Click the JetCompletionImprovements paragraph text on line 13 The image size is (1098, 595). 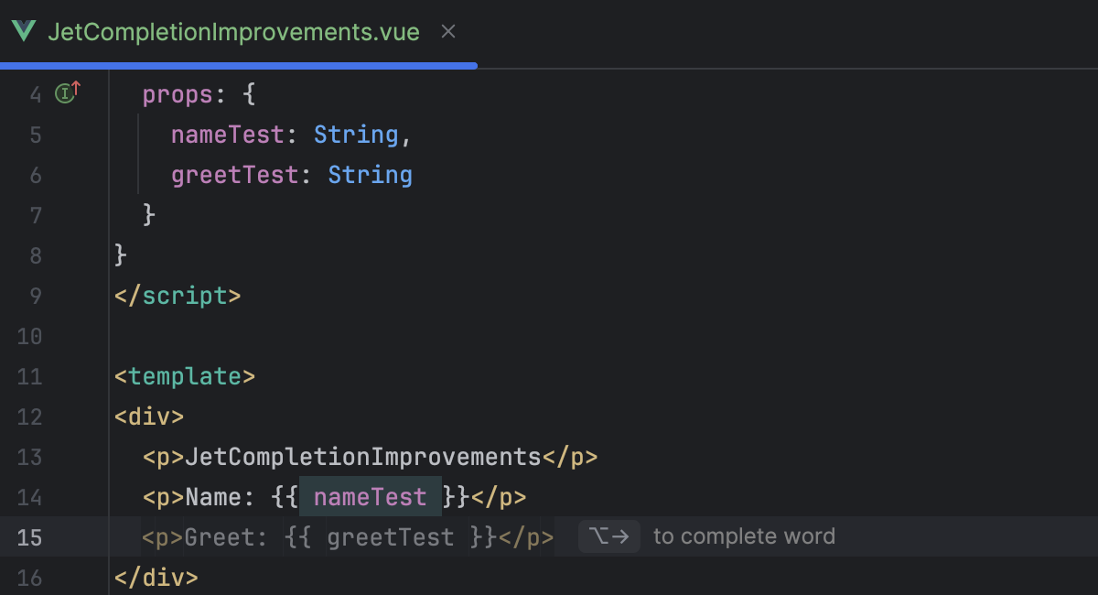click(366, 456)
